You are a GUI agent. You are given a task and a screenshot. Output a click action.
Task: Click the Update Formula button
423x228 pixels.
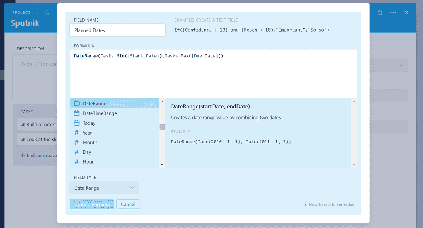click(x=92, y=204)
